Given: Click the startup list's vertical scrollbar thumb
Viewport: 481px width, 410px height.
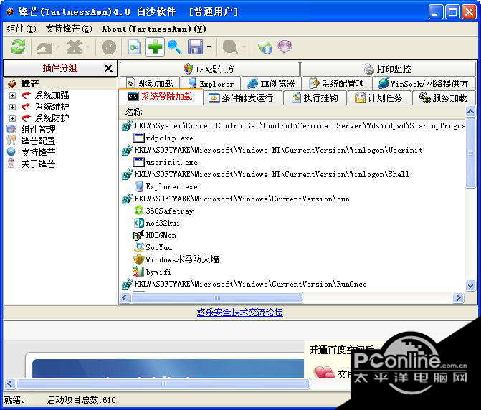Looking at the screenshot, I should 470,153.
